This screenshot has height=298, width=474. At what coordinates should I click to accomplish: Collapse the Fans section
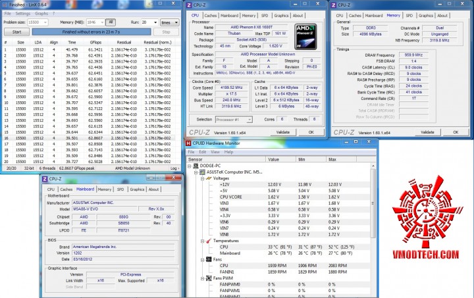pos(202,260)
